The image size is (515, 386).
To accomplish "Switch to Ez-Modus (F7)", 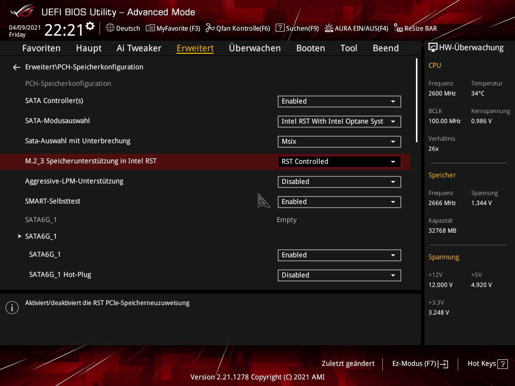I will (420, 364).
